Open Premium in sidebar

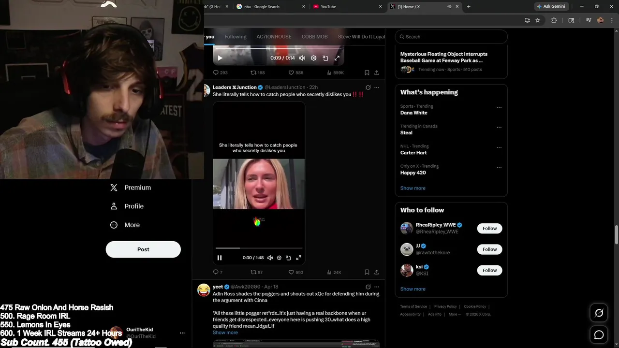coord(131,188)
